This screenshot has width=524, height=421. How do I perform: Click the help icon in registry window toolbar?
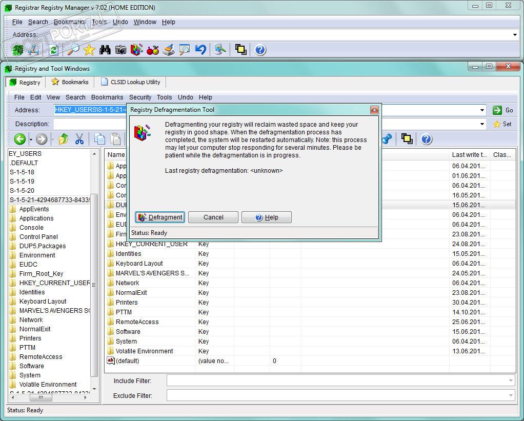click(427, 139)
